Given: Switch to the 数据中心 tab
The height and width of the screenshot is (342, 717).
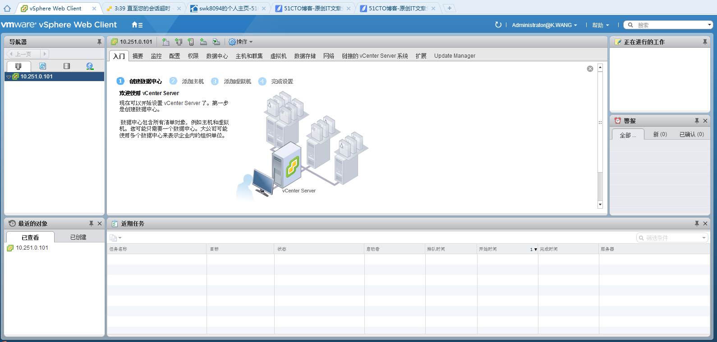Looking at the screenshot, I should [217, 56].
